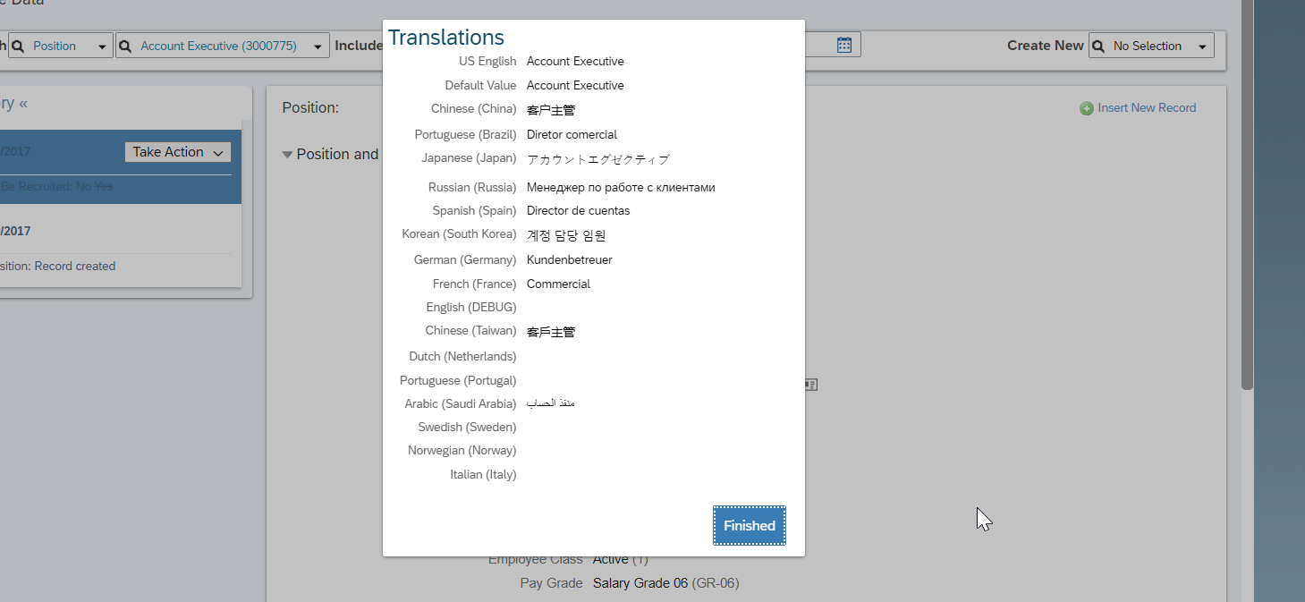Image resolution: width=1305 pixels, height=602 pixels.
Task: Select US English value Account Executive
Action: coord(575,62)
